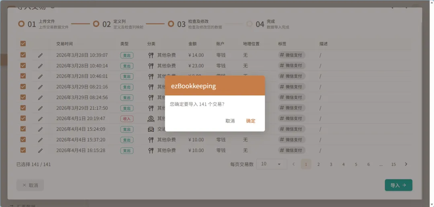Uncheck the row dated 2026年3月28日 10:40:14
Image resolution: width=434 pixels, height=207 pixels.
[23, 66]
